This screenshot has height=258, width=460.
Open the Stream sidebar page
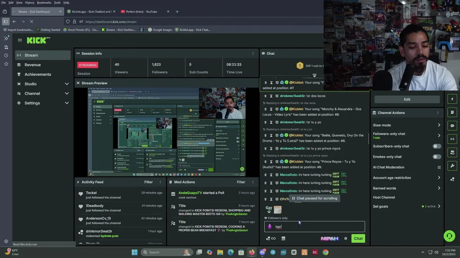click(x=43, y=55)
